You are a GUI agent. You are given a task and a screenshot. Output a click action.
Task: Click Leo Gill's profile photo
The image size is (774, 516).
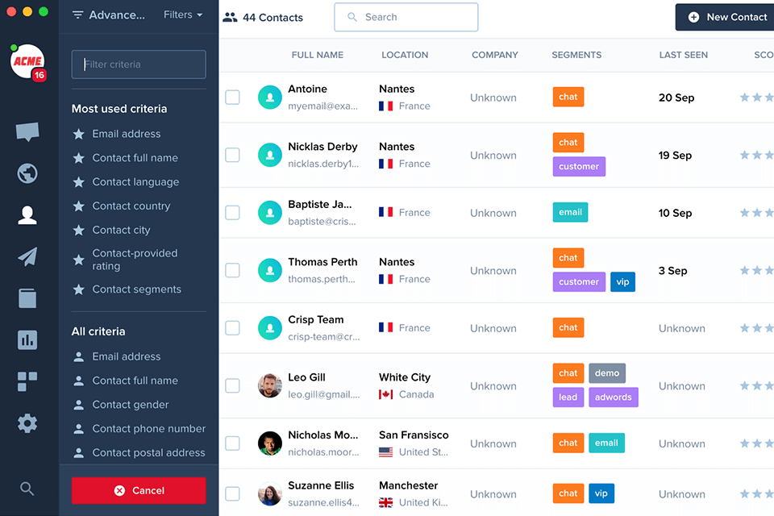pos(270,385)
